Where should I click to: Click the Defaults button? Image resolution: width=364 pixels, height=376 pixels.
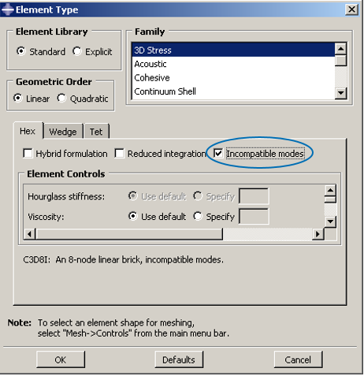pyautogui.click(x=179, y=359)
